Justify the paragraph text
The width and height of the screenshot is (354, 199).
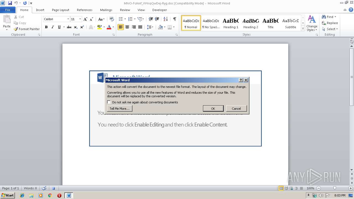point(140,27)
